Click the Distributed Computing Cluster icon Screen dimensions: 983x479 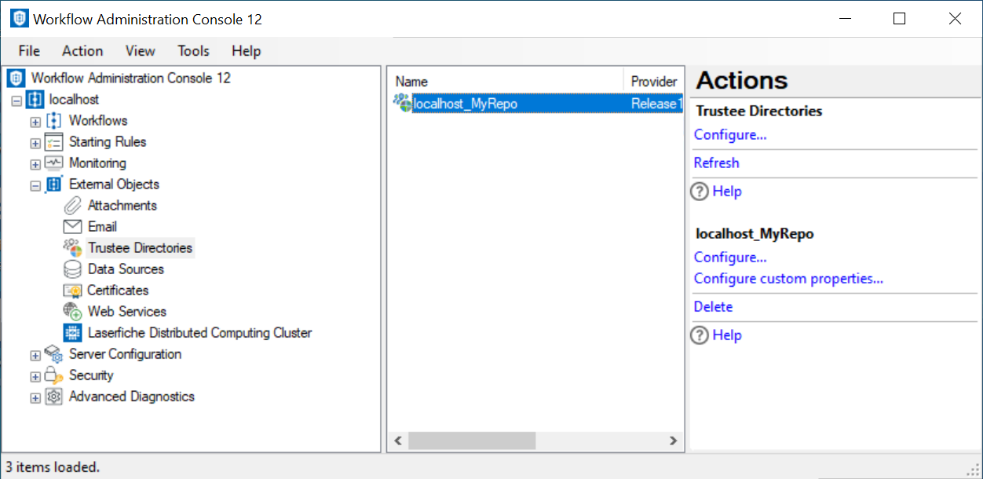tap(72, 333)
